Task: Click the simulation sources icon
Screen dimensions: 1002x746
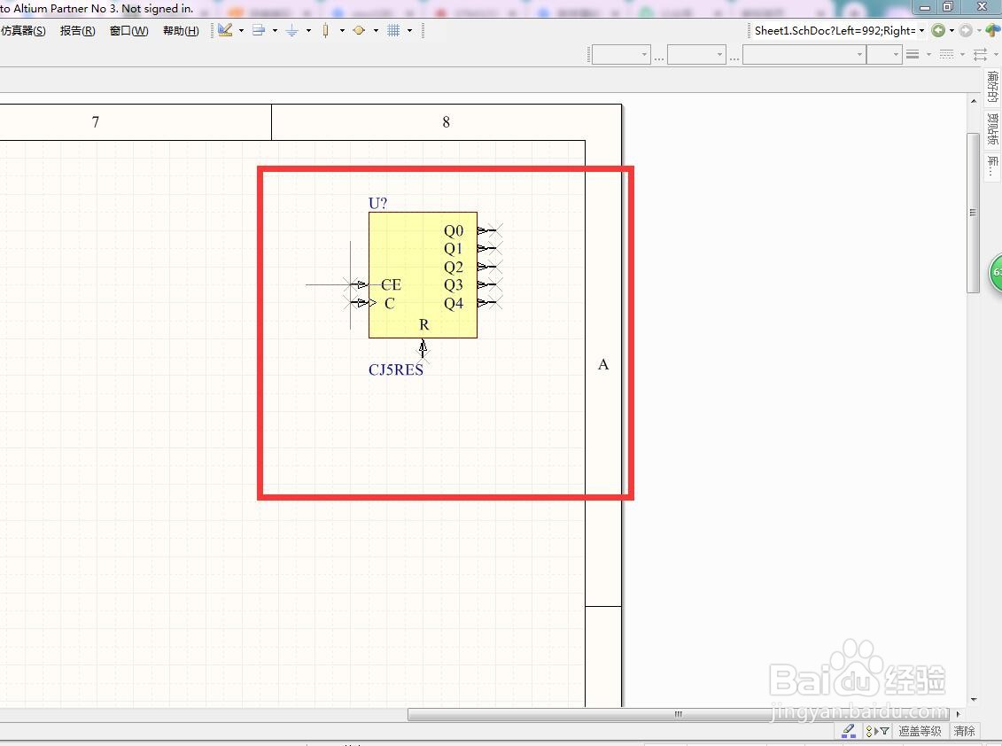Action: point(359,30)
